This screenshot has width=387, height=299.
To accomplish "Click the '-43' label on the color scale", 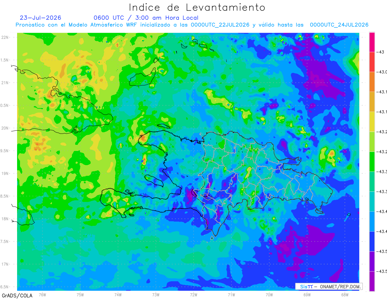I will pyautogui.click(x=380, y=52).
